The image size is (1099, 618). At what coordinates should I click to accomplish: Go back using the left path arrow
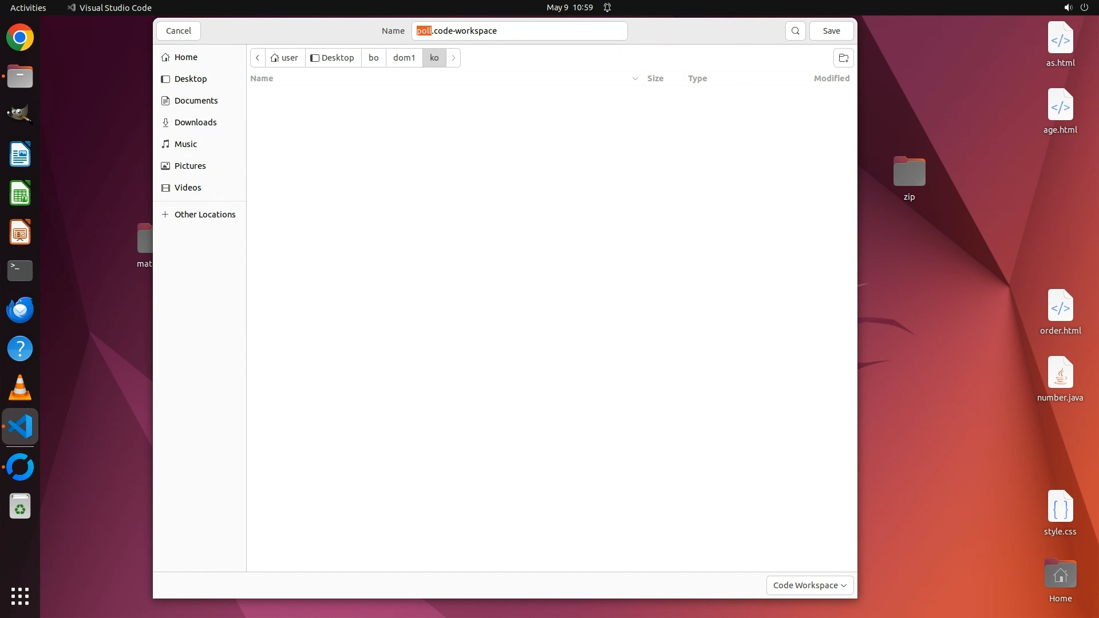(x=258, y=58)
